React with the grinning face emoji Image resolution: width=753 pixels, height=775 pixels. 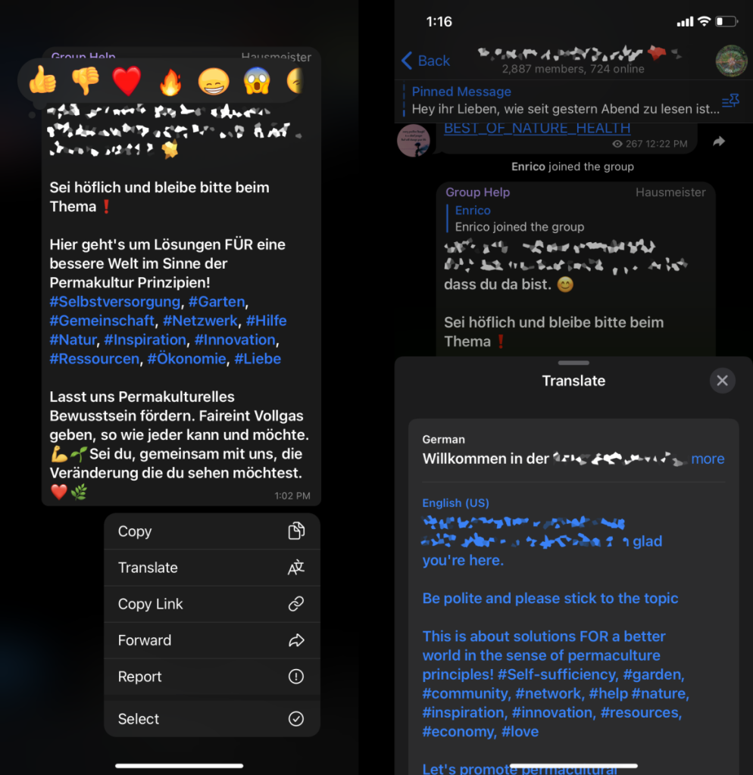(213, 82)
